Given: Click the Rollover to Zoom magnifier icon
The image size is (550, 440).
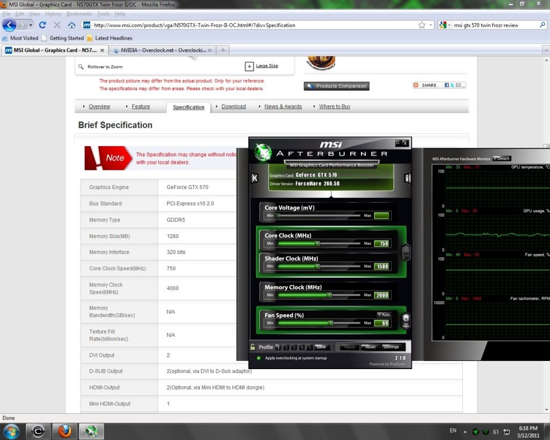Looking at the screenshot, I should pyautogui.click(x=81, y=66).
